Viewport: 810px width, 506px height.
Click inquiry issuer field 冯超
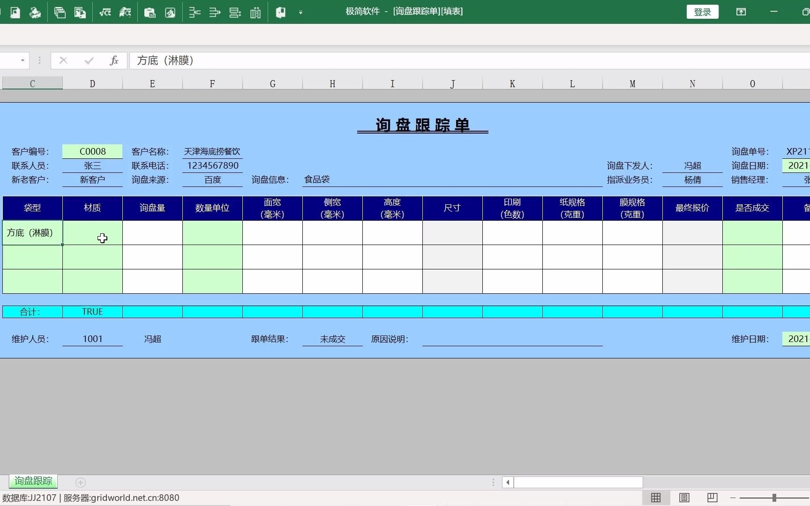pyautogui.click(x=692, y=165)
